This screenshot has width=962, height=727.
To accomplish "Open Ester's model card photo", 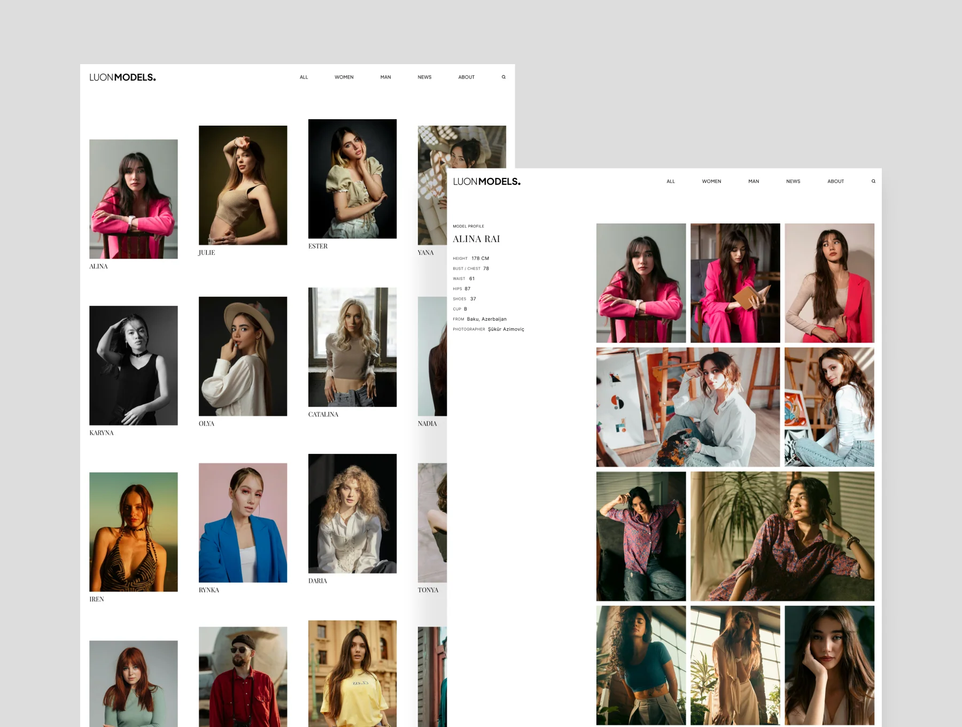I will pyautogui.click(x=352, y=179).
